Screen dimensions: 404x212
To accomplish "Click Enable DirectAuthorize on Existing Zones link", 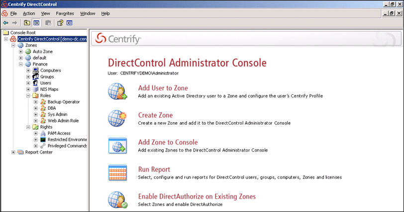I will tap(197, 196).
